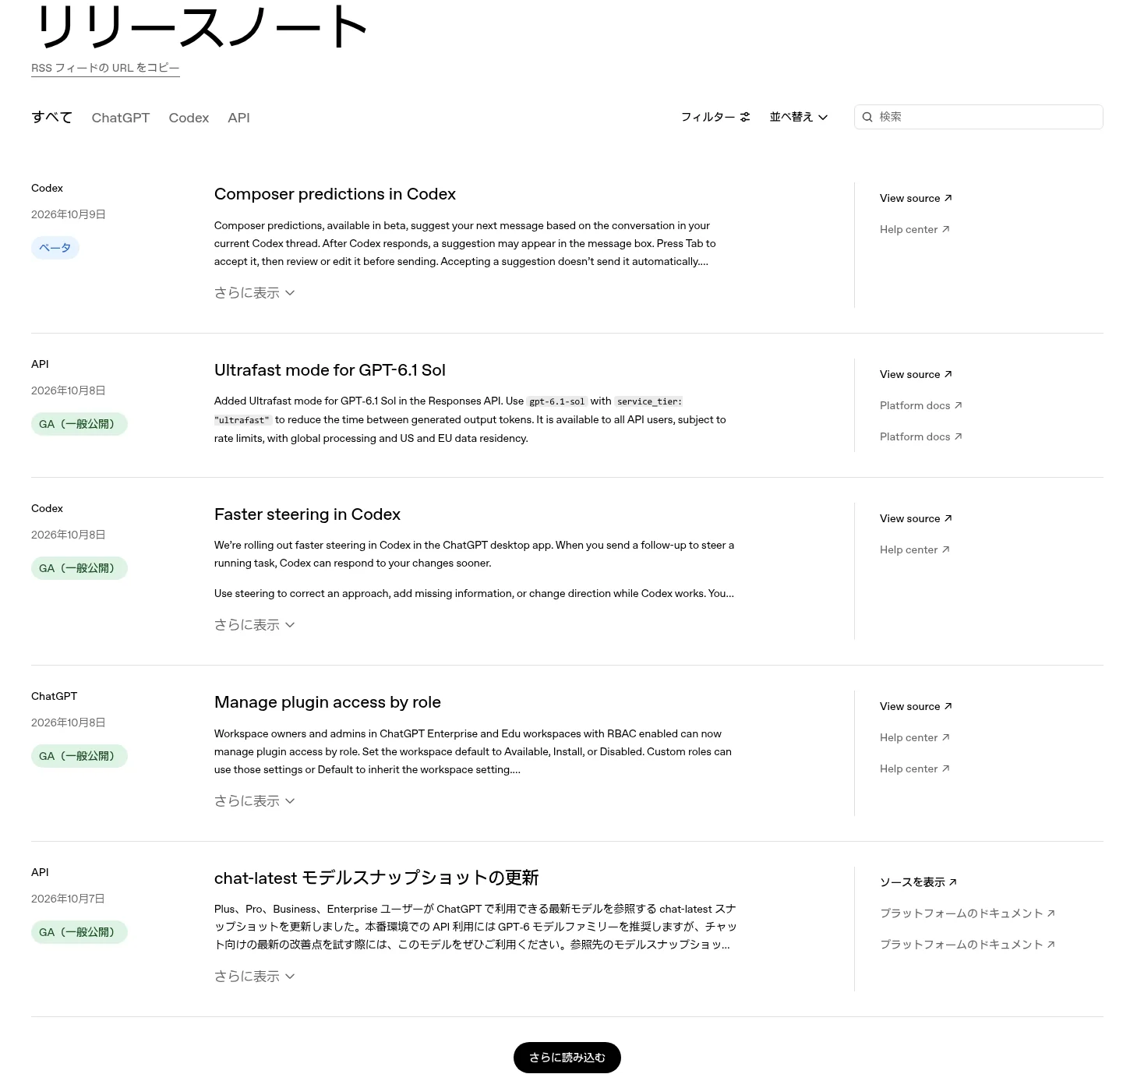The width and height of the screenshot is (1123, 1074).
Task: Click the Codex category label dated 2026年10月9日
Action: (x=47, y=188)
